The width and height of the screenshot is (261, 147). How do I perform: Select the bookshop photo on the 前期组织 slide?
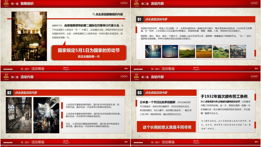coord(29,36)
